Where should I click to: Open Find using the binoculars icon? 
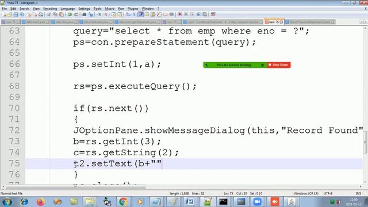[85, 14]
